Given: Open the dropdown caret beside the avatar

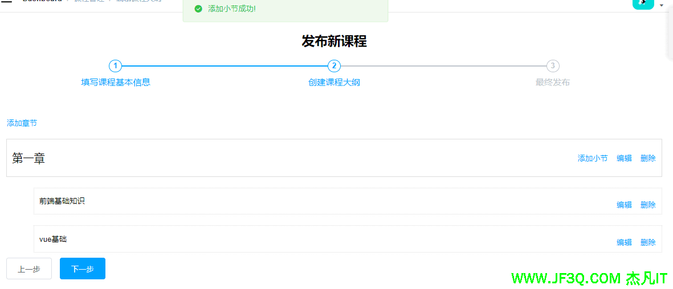Looking at the screenshot, I should tap(662, 5).
